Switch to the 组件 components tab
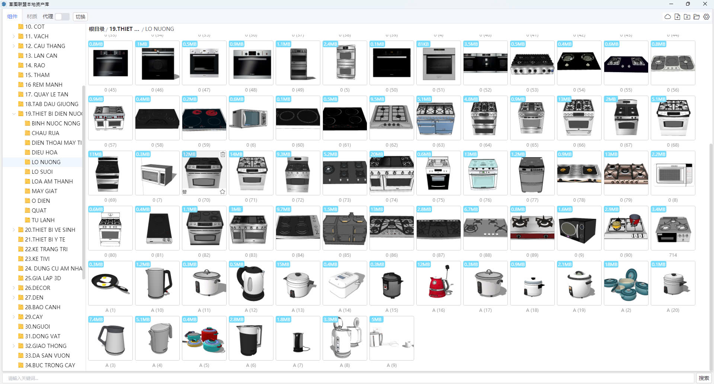 [x=12, y=16]
